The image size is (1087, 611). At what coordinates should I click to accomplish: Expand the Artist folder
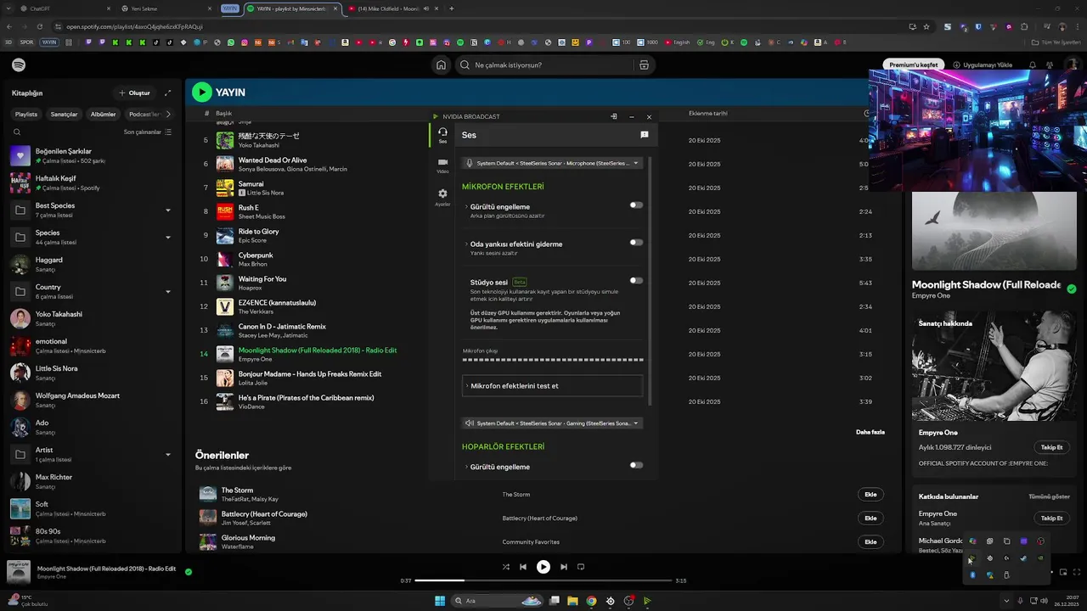click(x=167, y=454)
